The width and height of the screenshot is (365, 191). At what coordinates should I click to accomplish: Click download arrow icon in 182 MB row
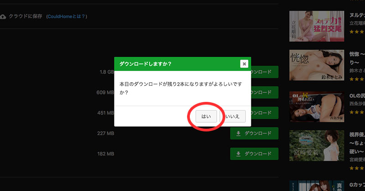click(238, 154)
